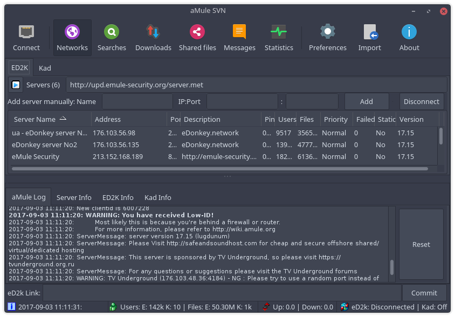The height and width of the screenshot is (317, 455).
Task: Sort server list by Users column
Action: pos(286,119)
